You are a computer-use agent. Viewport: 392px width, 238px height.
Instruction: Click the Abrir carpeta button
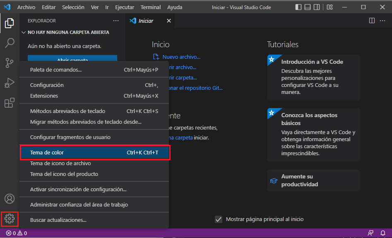coord(72,58)
